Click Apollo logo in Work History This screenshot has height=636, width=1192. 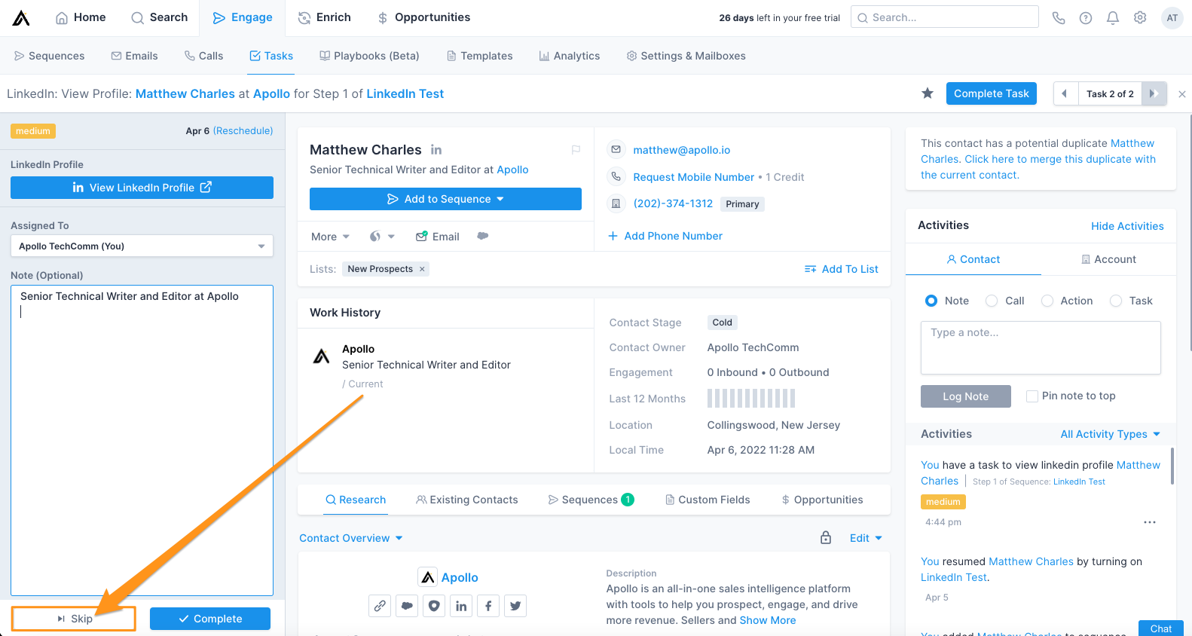coord(322,356)
